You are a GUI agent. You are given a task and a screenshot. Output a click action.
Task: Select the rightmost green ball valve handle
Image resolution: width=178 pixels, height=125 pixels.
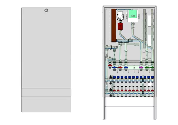pyautogui.click(x=152, y=67)
